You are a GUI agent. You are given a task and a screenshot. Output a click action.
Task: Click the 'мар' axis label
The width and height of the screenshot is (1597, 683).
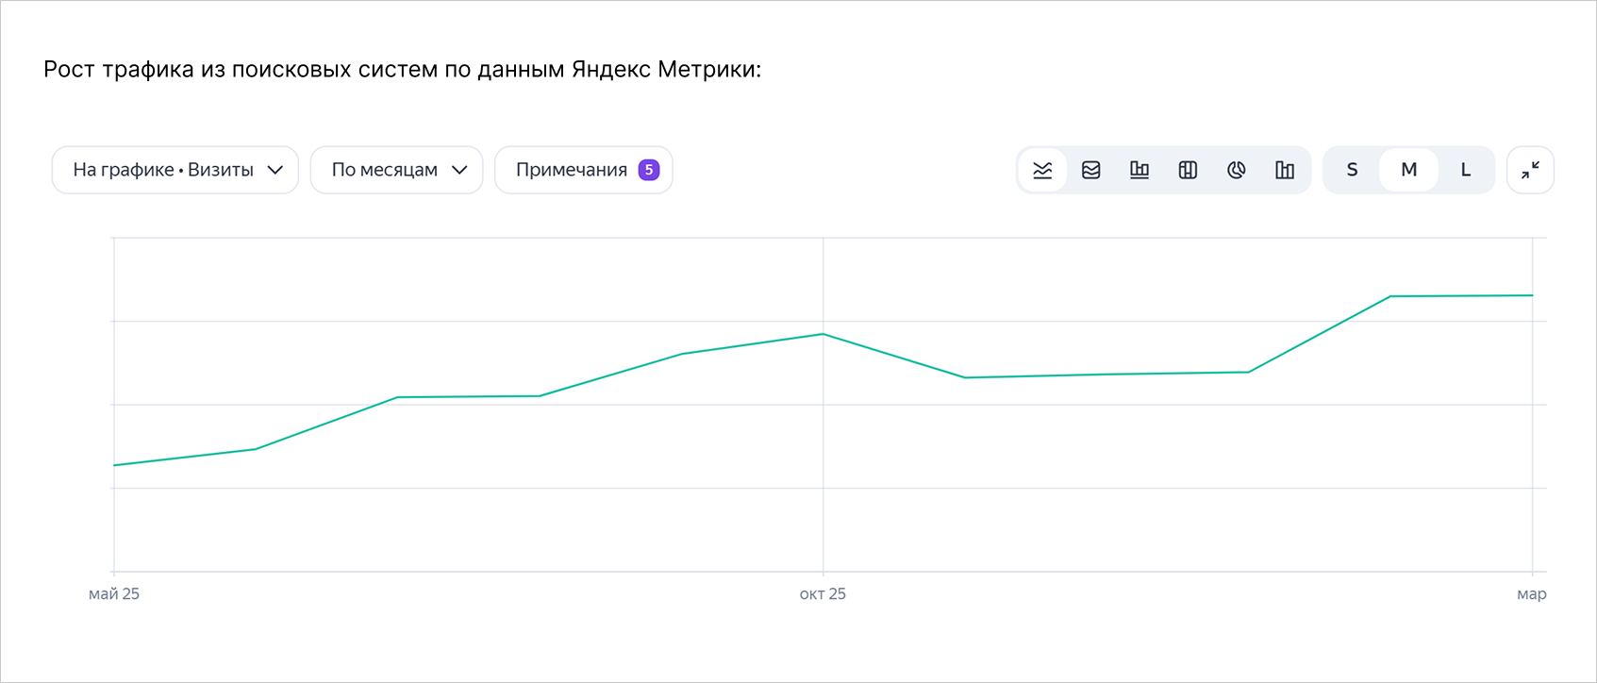point(1532,594)
